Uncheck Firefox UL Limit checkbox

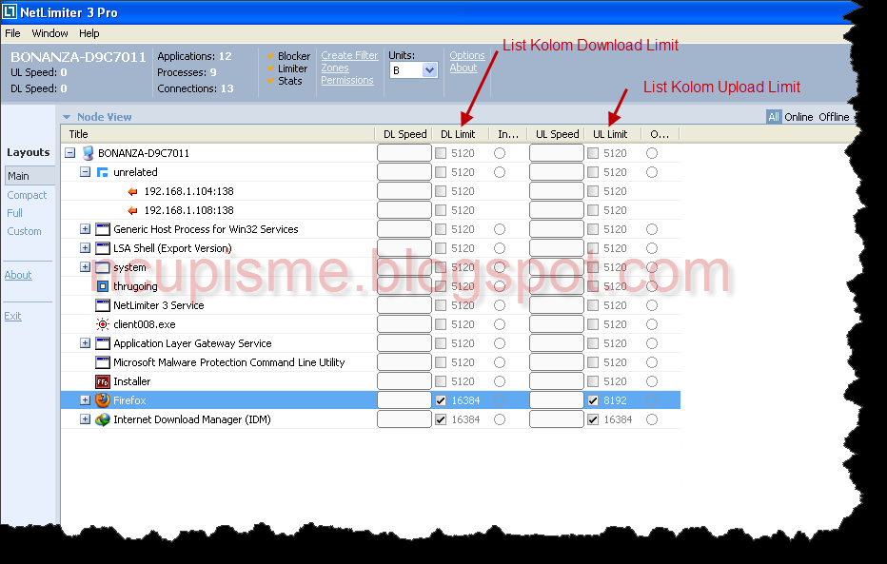[x=593, y=400]
